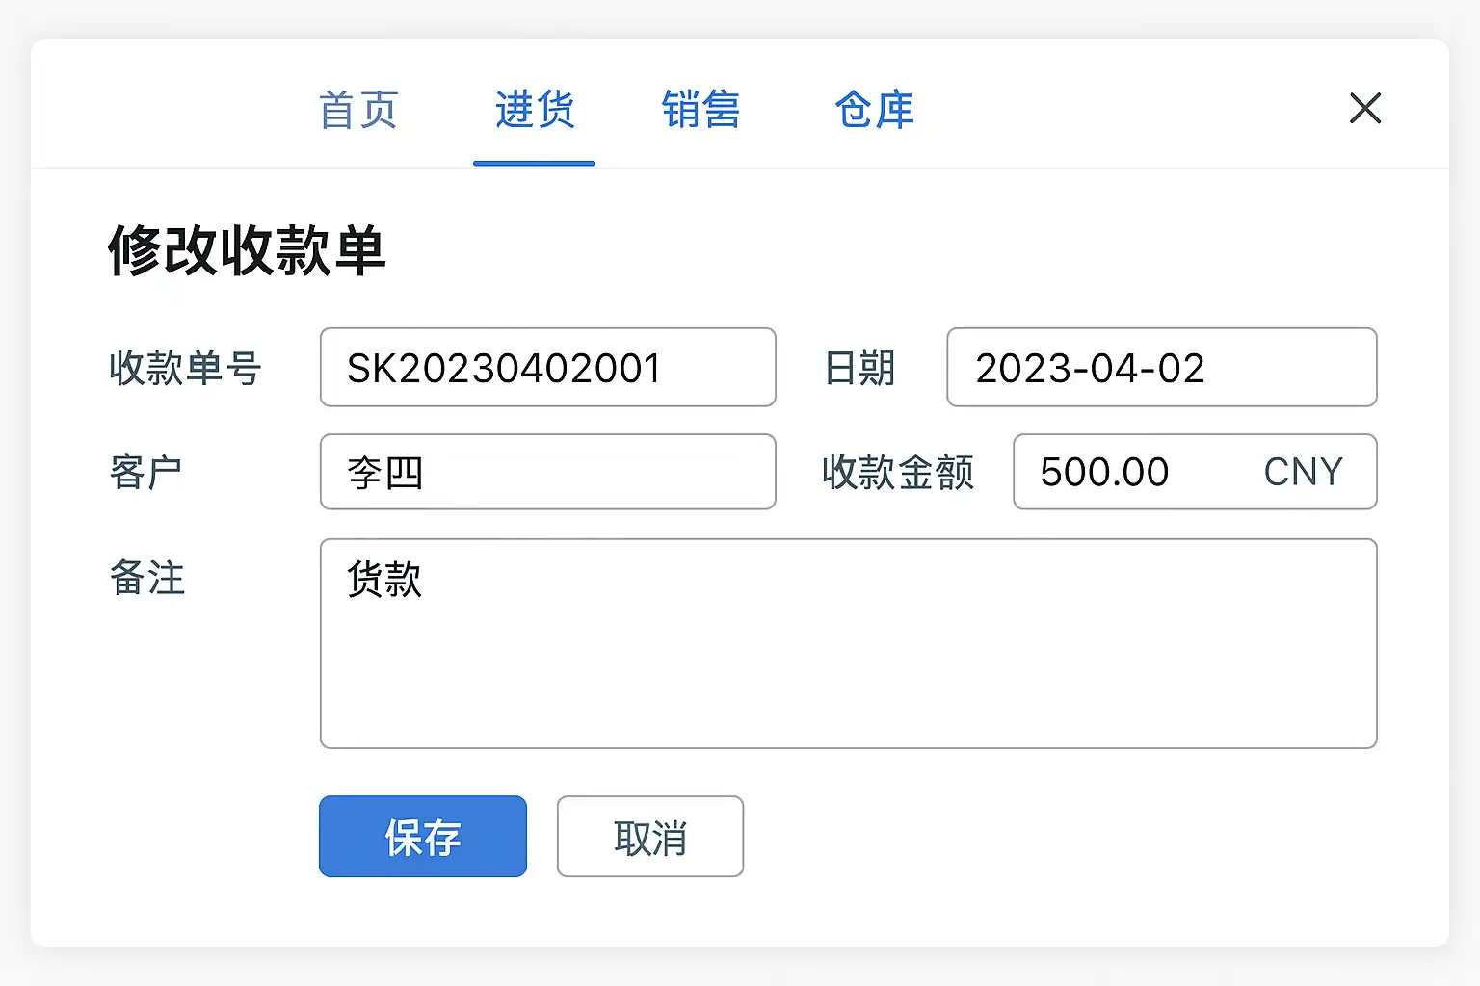Image resolution: width=1480 pixels, height=986 pixels.
Task: Click the 修改收款单 heading
Action: [x=247, y=250]
